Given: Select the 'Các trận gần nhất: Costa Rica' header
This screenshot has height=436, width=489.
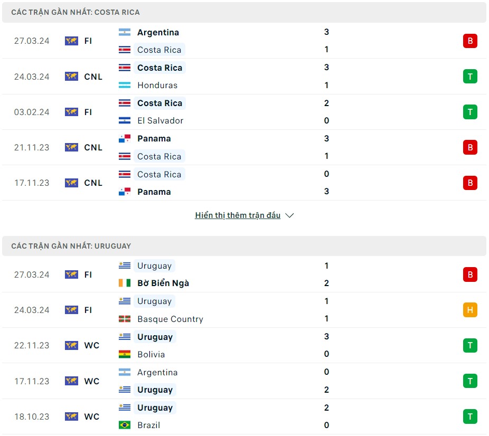Looking at the screenshot, I should pyautogui.click(x=76, y=12).
